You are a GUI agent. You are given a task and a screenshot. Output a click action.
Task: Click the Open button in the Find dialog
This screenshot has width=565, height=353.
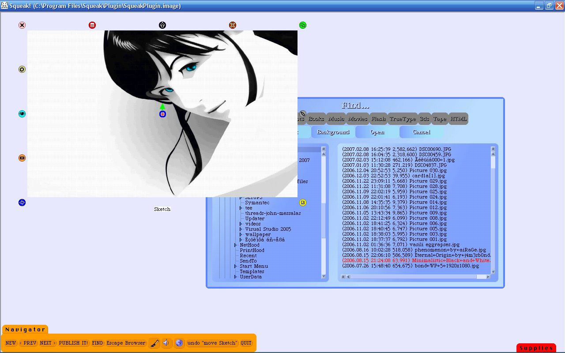coord(377,132)
